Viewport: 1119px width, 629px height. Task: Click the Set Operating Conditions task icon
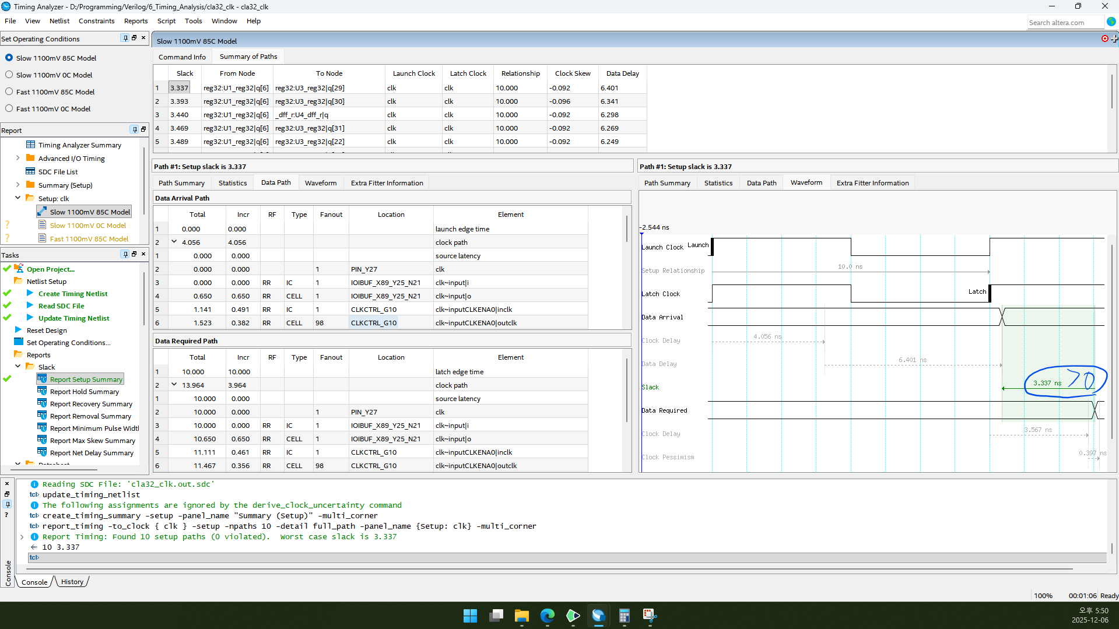click(x=19, y=342)
